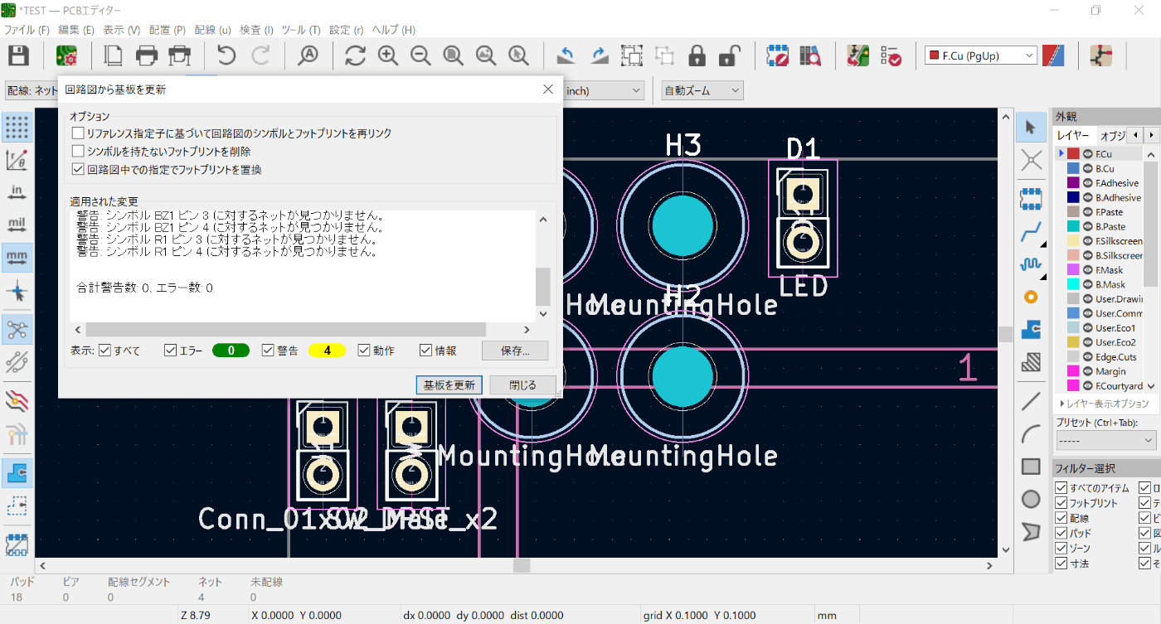Uncheck フットプリント in the selection filter
This screenshot has width=1161, height=624.
(x=1061, y=503)
